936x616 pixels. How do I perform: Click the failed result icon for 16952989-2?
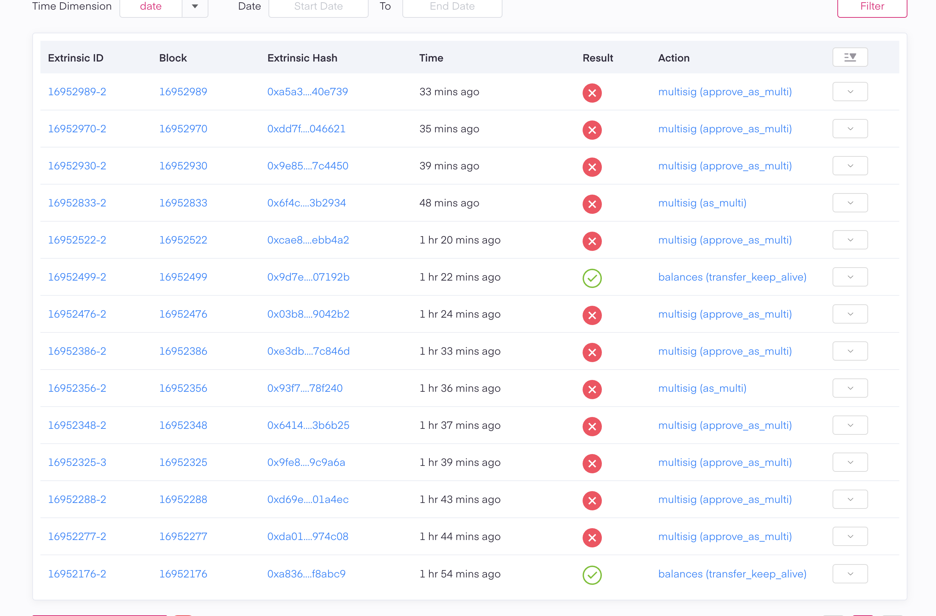click(x=592, y=93)
